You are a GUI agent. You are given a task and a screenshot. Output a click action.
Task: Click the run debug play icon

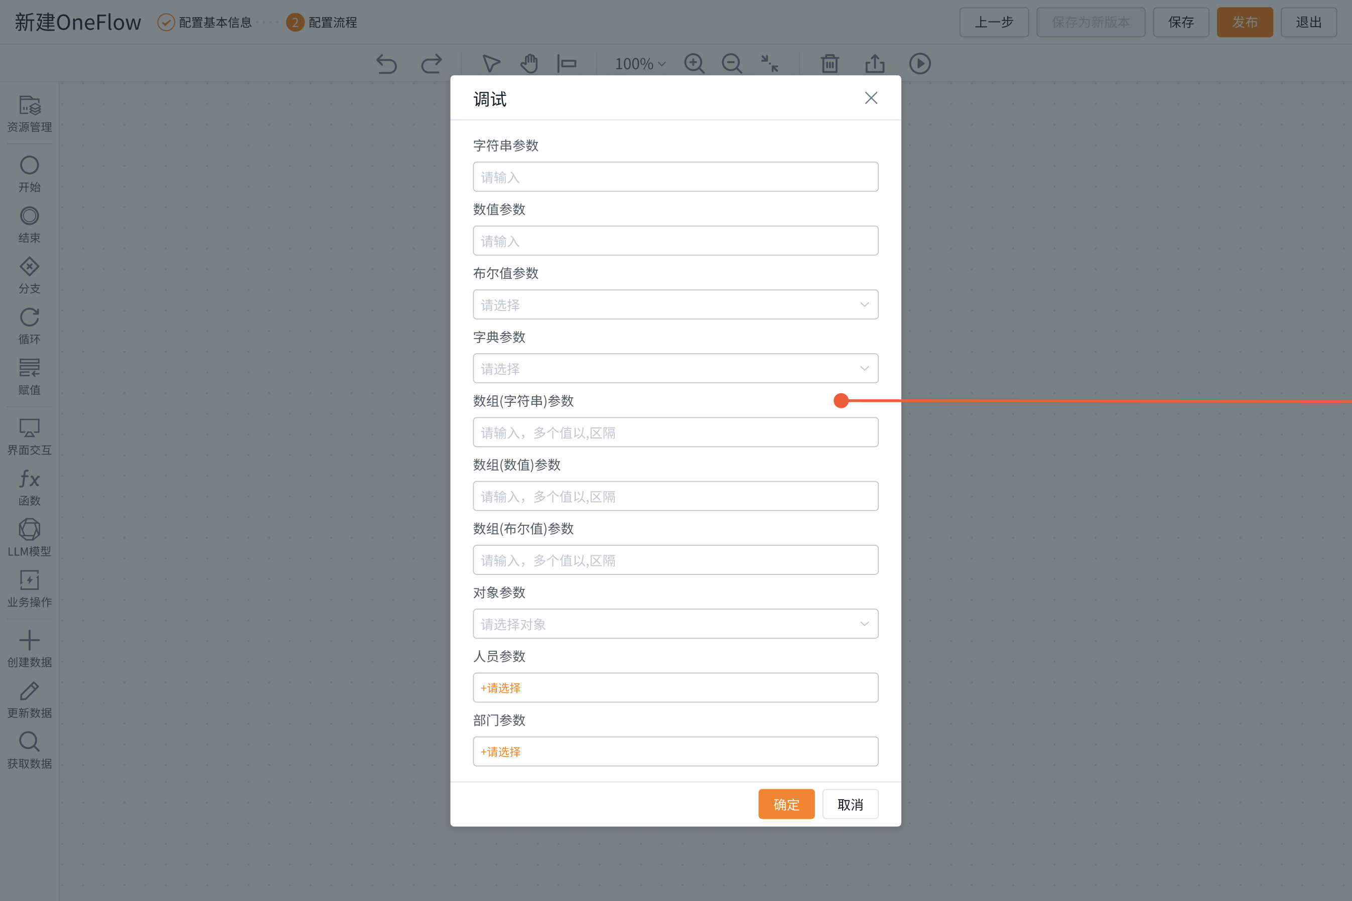pos(920,64)
